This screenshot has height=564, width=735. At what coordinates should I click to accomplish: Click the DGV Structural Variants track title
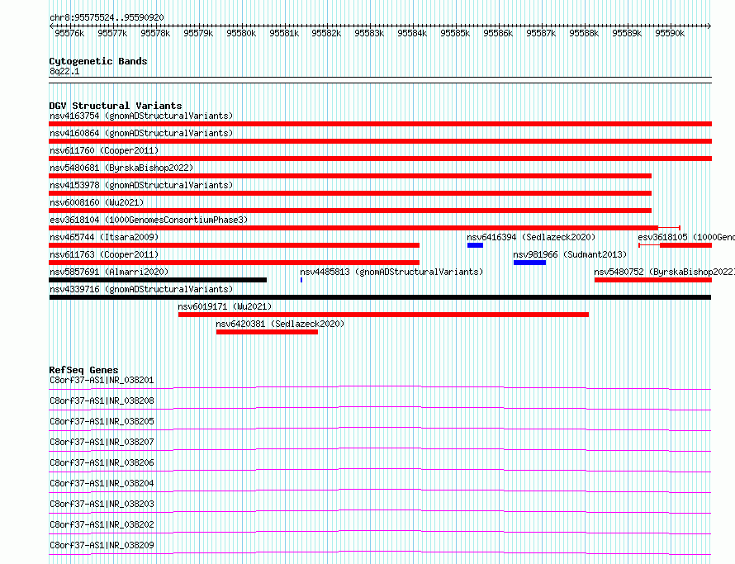click(x=116, y=106)
